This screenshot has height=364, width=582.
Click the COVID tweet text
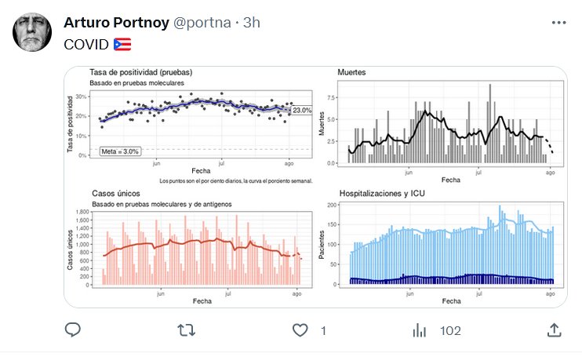[85, 44]
